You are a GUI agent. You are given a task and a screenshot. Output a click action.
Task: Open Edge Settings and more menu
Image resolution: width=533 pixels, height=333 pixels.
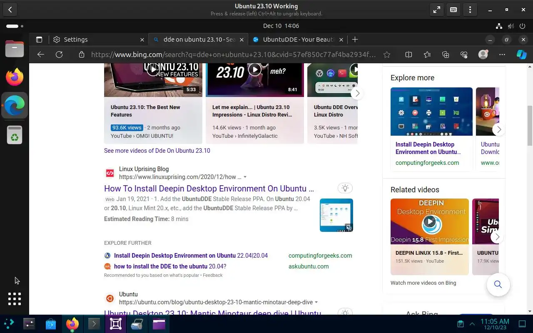502,55
